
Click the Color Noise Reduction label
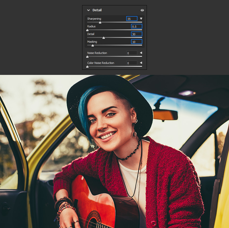101,63
